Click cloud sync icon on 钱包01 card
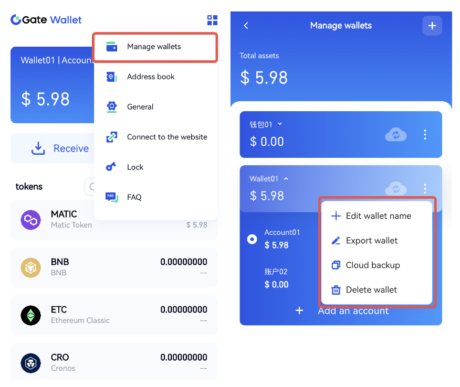The image size is (460, 387). pyautogui.click(x=395, y=135)
